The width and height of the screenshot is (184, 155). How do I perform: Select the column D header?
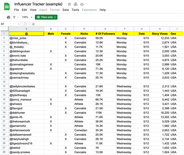[84, 29]
